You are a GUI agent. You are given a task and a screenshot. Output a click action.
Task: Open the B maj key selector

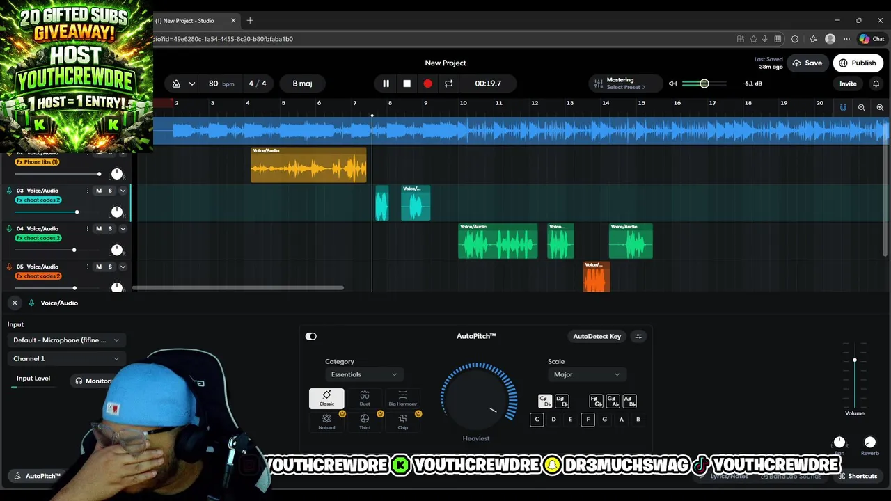coord(302,83)
